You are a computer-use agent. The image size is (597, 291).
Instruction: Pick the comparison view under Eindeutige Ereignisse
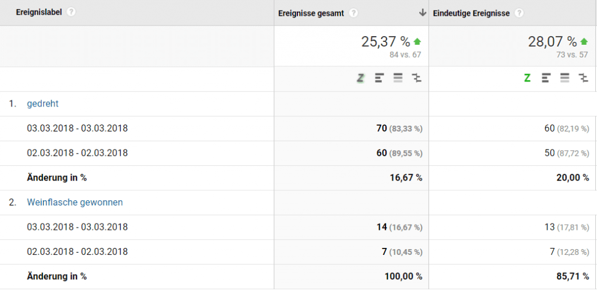click(583, 78)
